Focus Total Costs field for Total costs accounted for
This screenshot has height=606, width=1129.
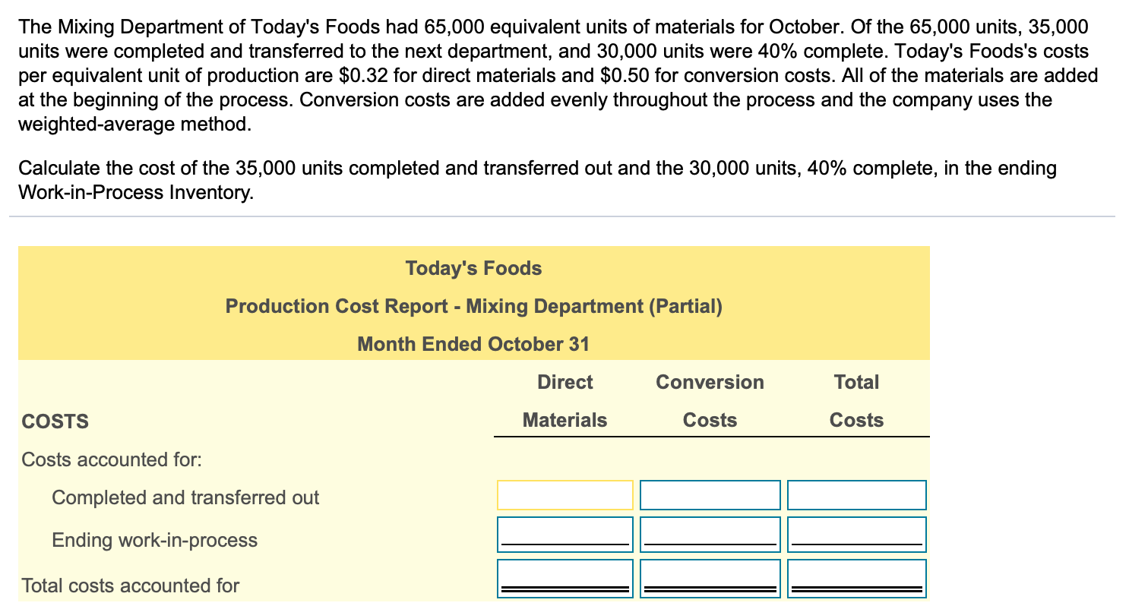tap(857, 579)
